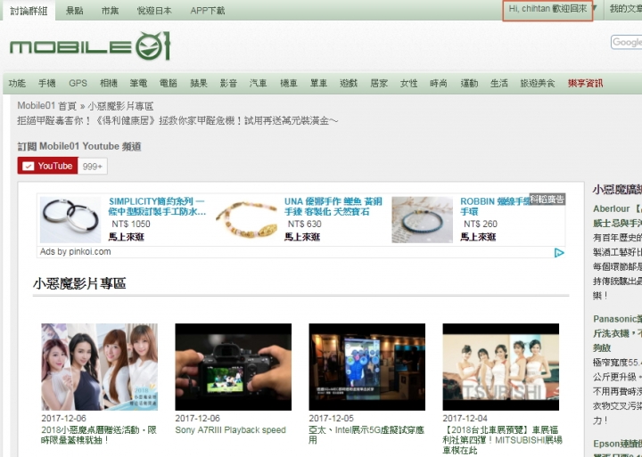
Task: Expand the Hi, chihtan 歡迎回來 dropdown arrow
Action: pyautogui.click(x=595, y=8)
